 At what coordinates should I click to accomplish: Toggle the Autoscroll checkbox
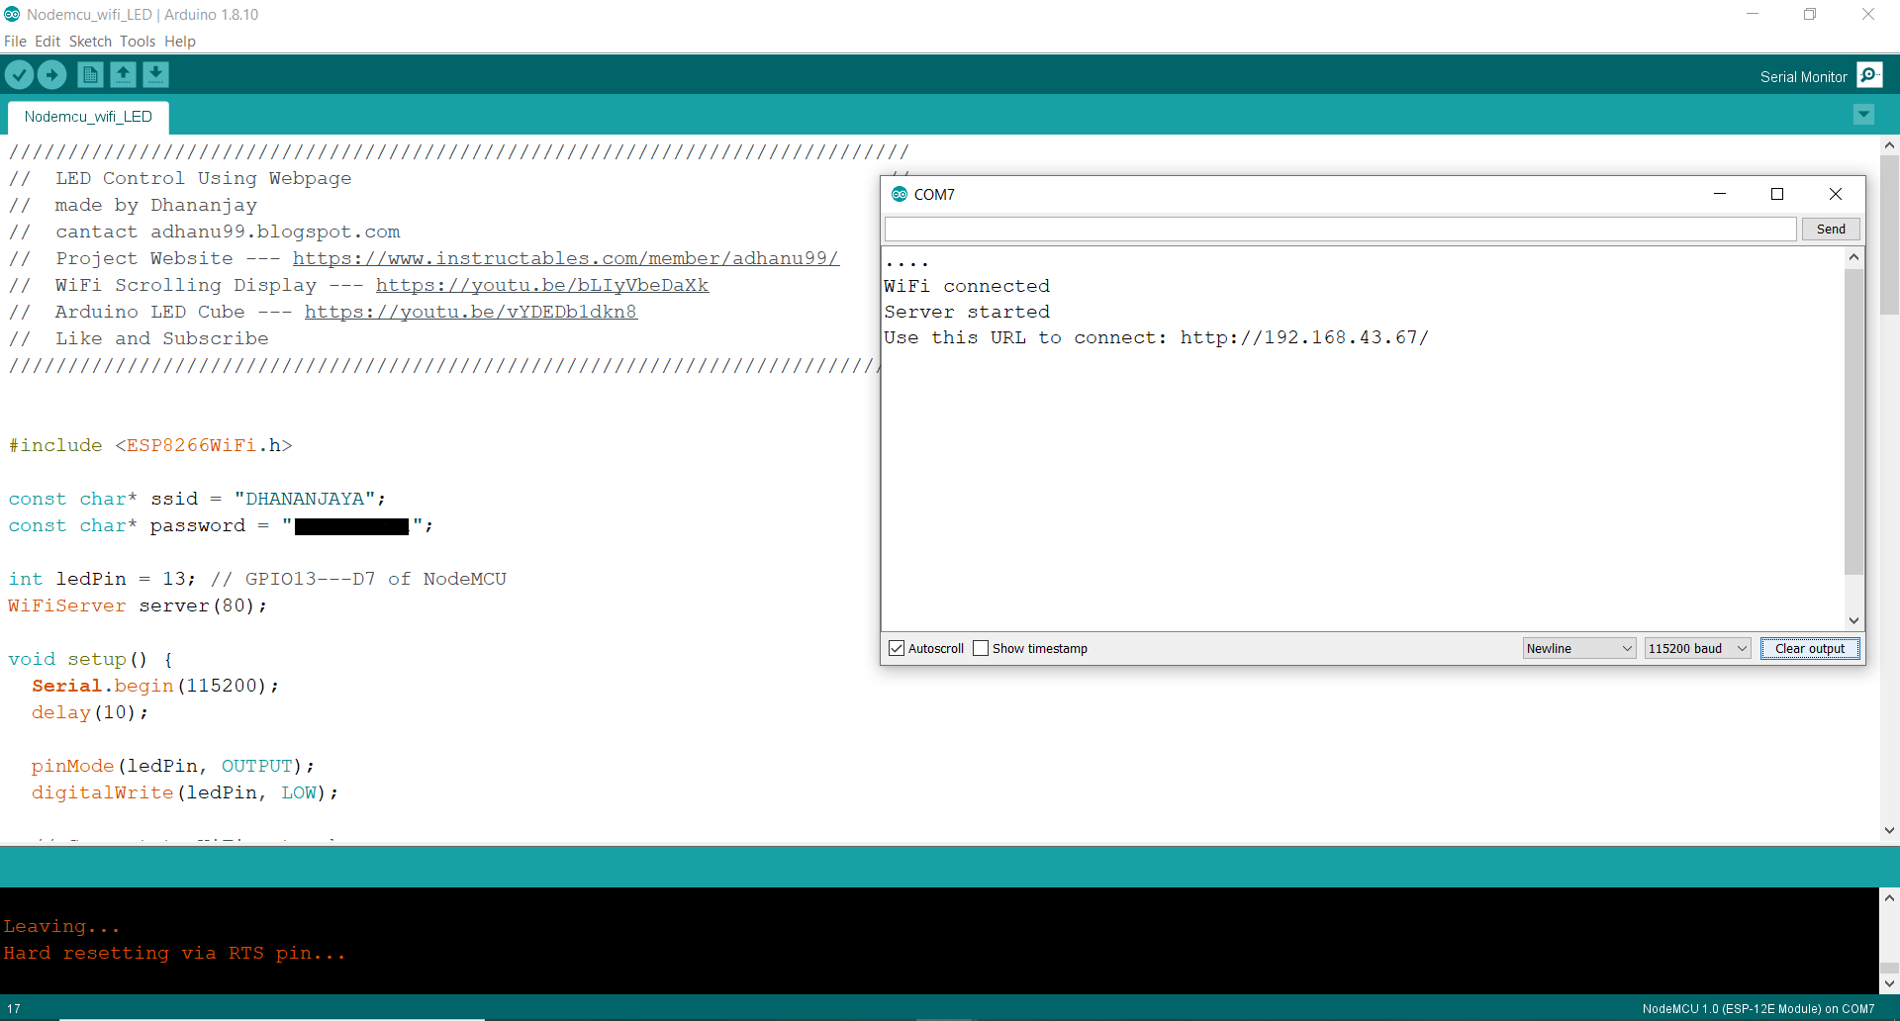pos(897,648)
